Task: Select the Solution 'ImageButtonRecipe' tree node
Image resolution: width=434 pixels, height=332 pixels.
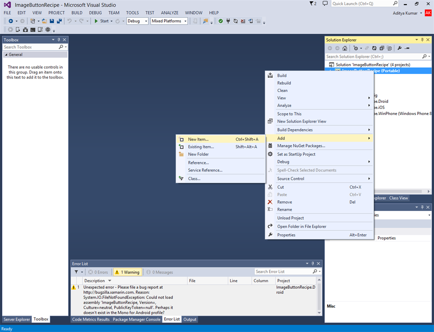Action: 373,64
